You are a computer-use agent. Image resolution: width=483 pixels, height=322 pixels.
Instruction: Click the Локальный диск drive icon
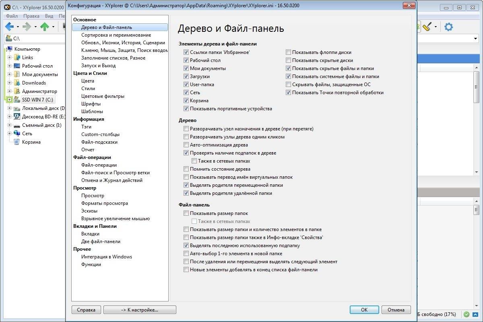coord(17,108)
